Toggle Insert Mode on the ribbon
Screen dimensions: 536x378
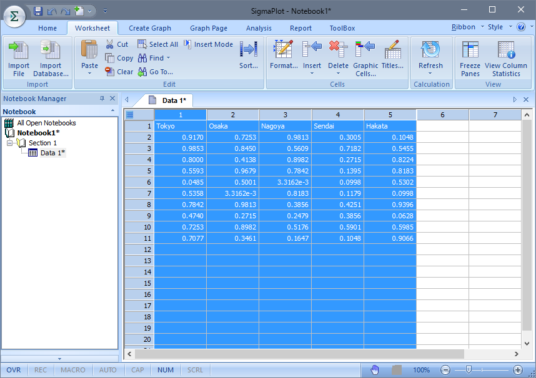(208, 44)
